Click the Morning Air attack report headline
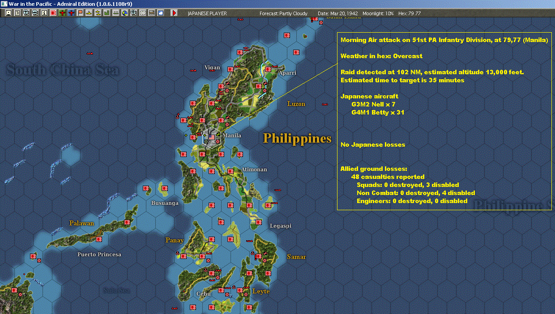 [444, 40]
